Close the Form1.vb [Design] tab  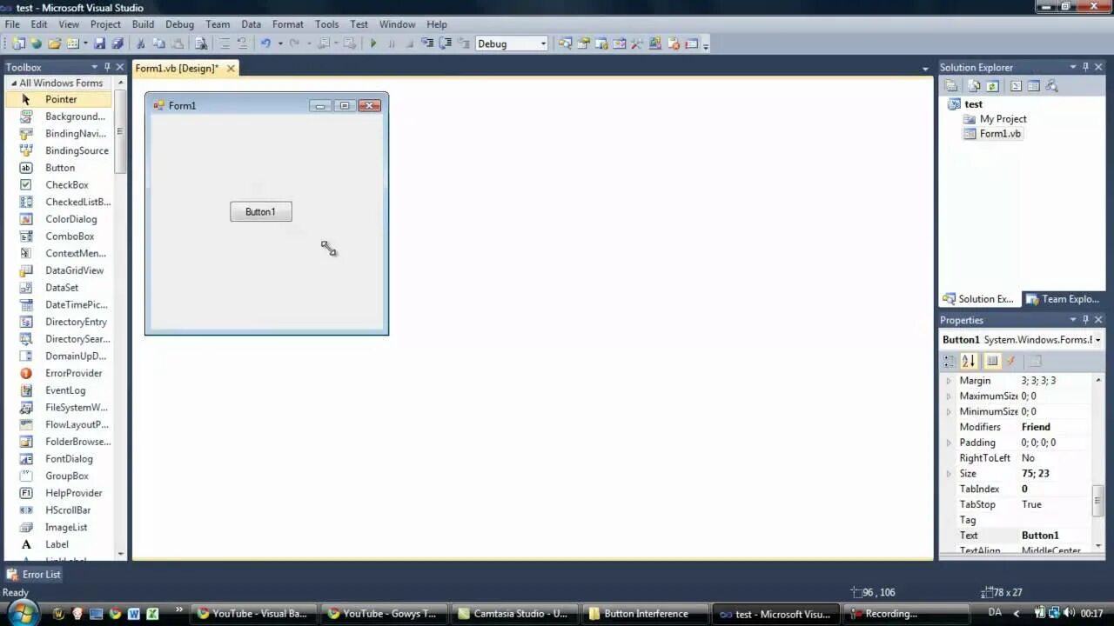point(231,69)
